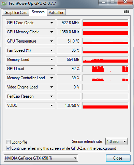The width and height of the screenshot is (134, 165).
Task: Uncheck Continue refreshing in background option
Action: [8, 148]
